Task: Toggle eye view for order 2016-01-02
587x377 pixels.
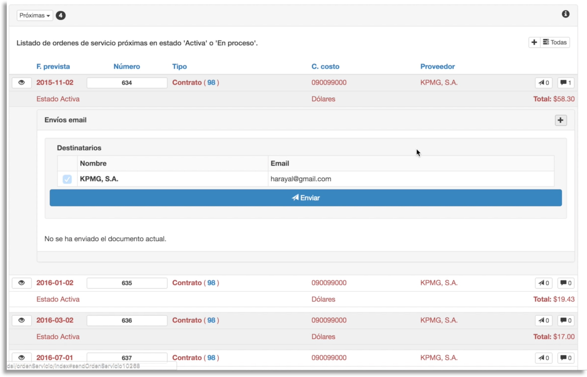Action: (x=21, y=283)
